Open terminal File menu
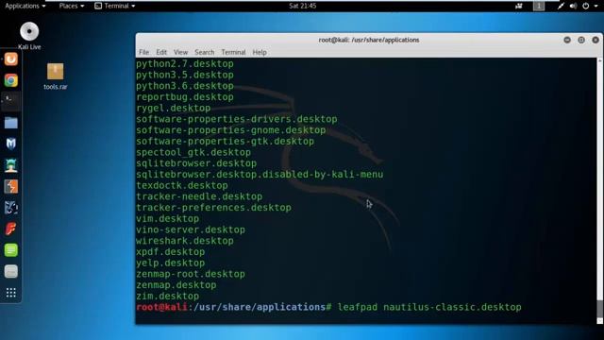 point(143,52)
